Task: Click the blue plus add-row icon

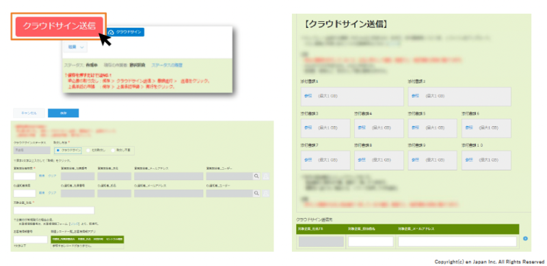Action: (526, 239)
